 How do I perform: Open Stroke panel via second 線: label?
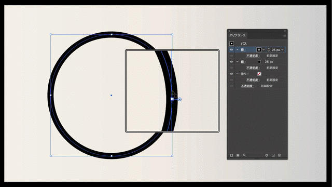coord(243,62)
